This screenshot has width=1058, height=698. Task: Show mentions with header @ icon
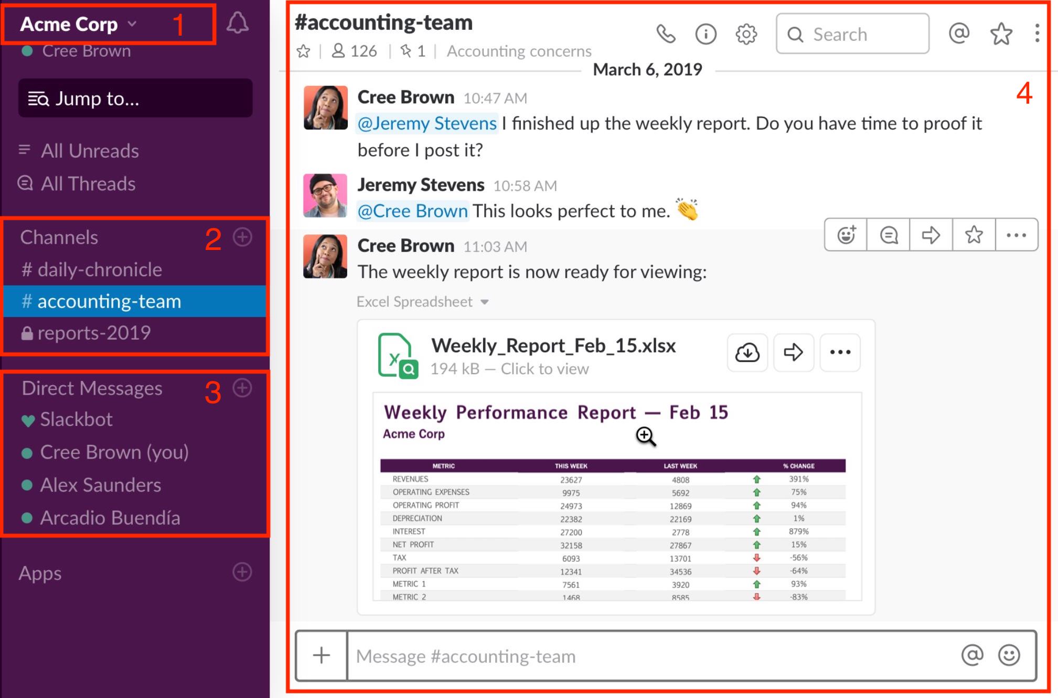(959, 34)
